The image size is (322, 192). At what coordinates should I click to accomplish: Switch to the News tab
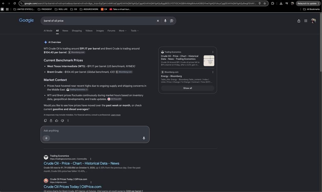pos(65,31)
